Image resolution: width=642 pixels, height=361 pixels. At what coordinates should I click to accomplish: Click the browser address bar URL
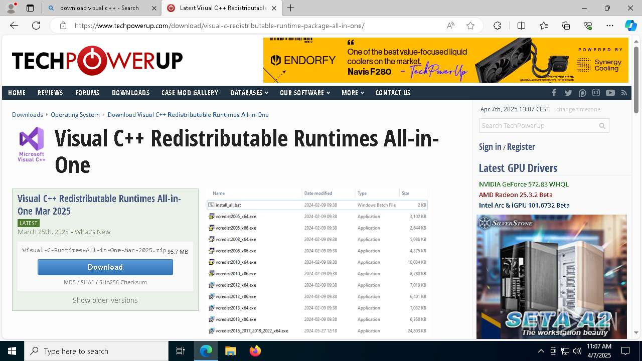220,26
